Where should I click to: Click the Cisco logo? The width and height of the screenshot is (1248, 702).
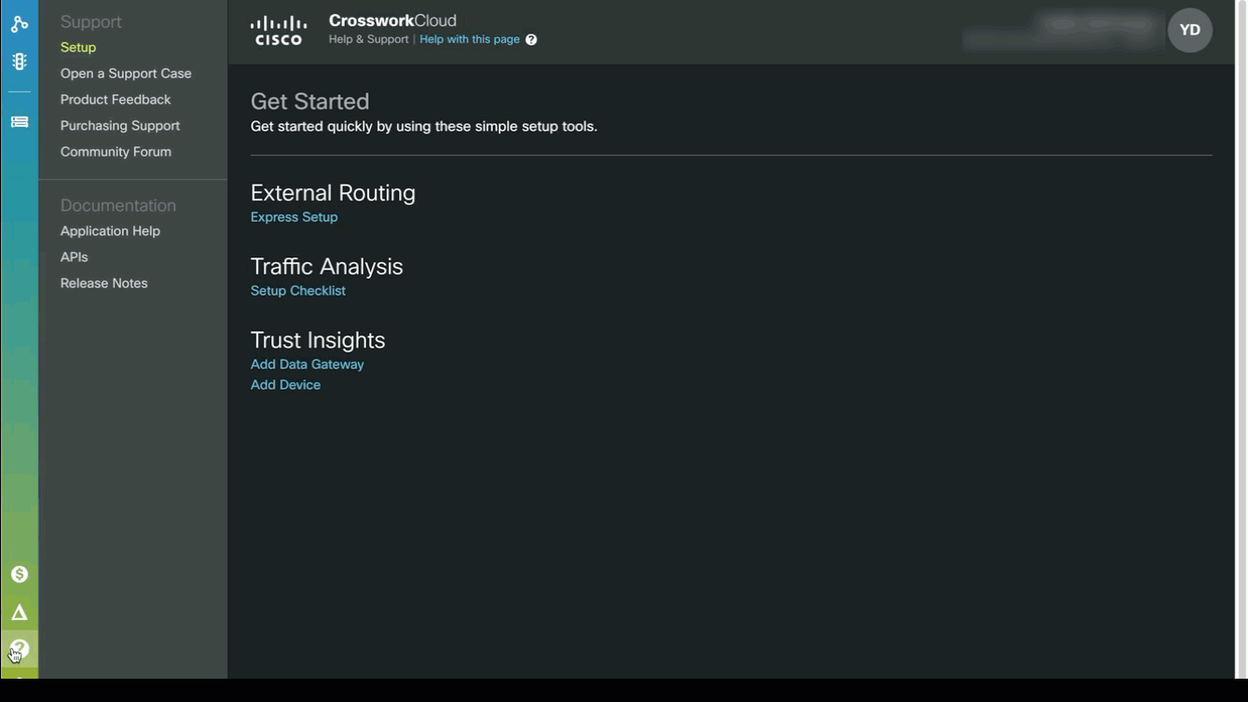[279, 31]
